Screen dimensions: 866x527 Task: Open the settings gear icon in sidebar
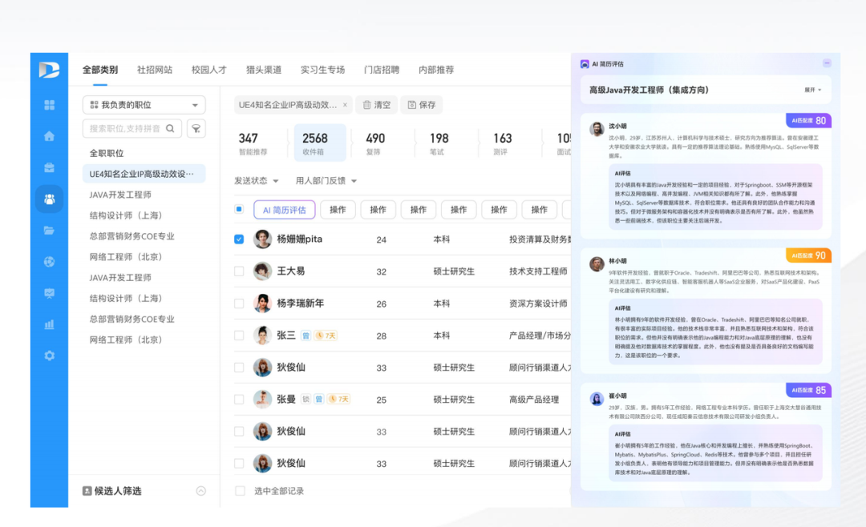click(x=48, y=354)
